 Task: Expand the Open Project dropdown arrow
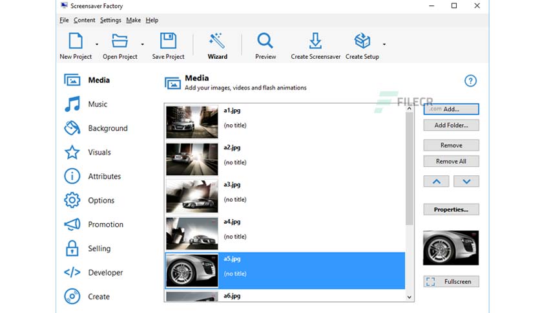click(142, 44)
